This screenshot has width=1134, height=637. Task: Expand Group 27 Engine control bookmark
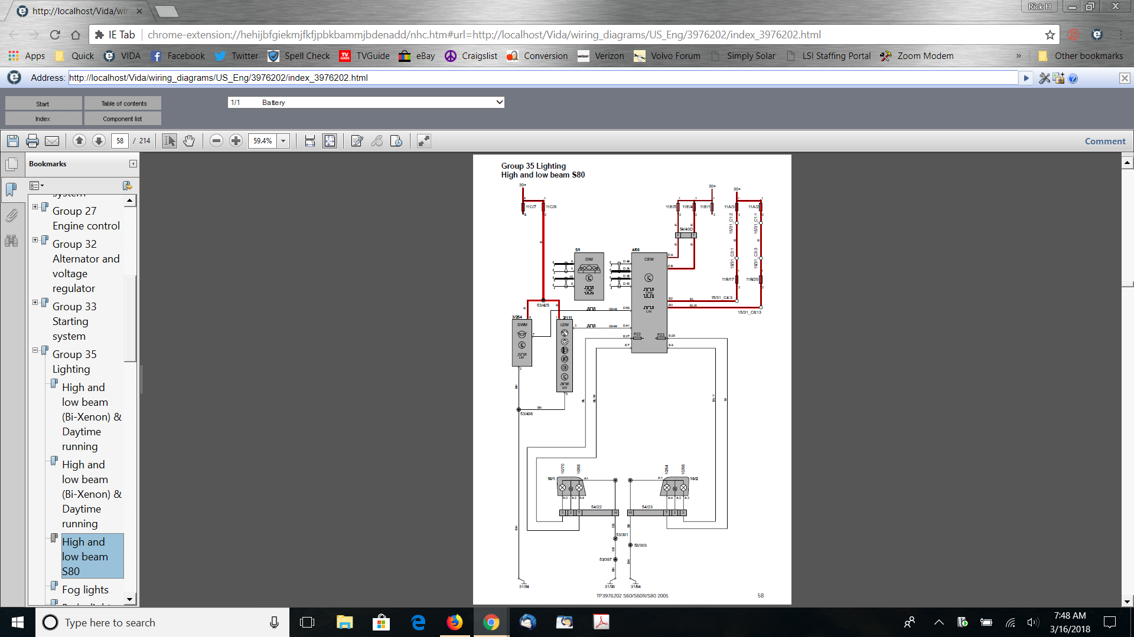coord(35,207)
